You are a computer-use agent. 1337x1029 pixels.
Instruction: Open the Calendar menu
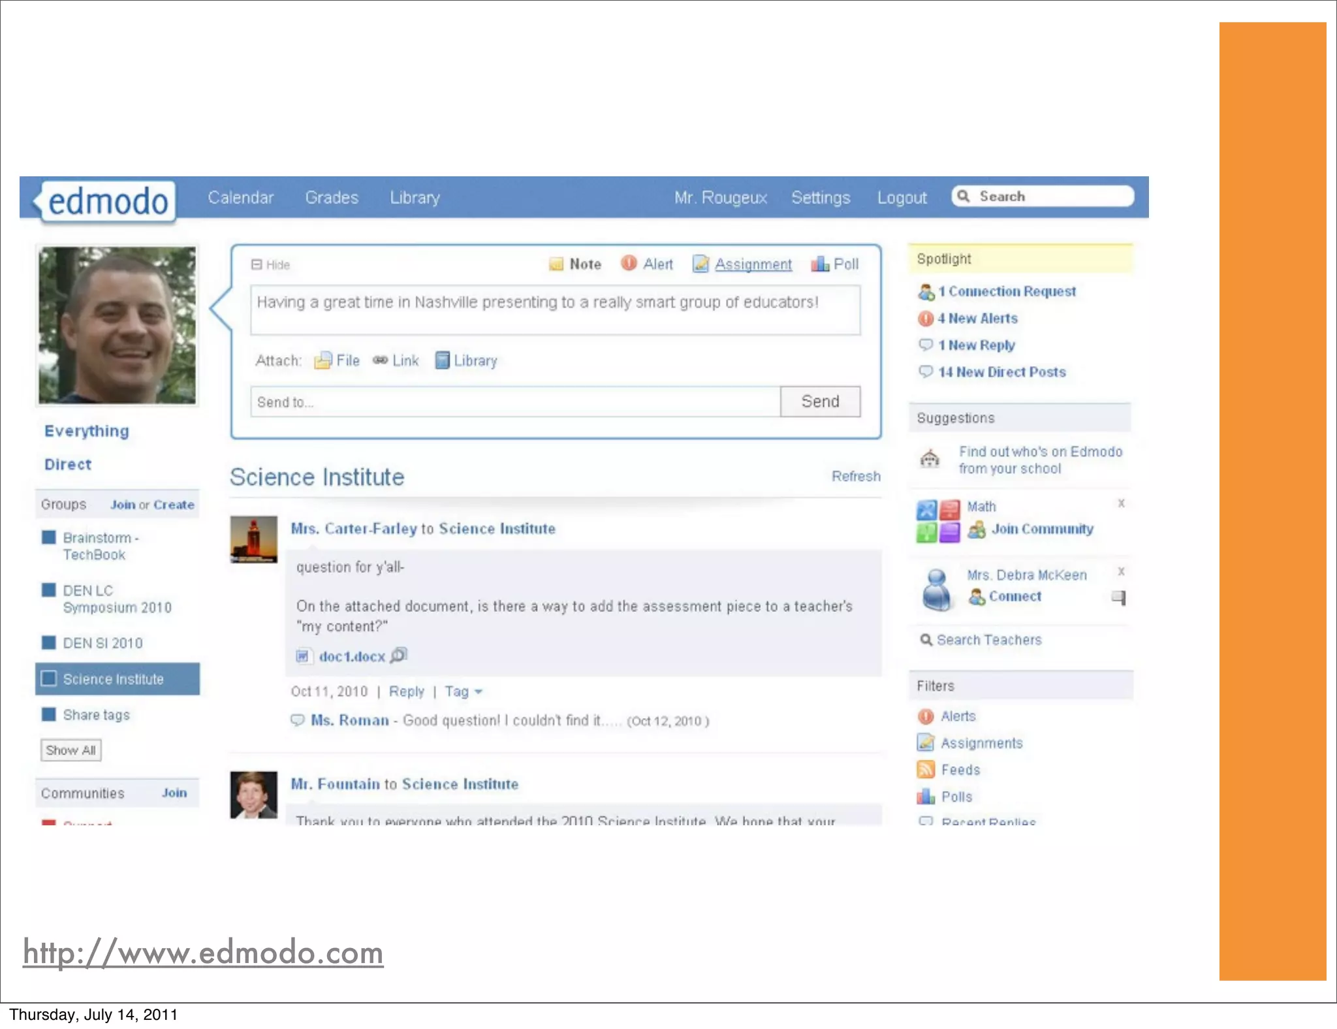(241, 197)
